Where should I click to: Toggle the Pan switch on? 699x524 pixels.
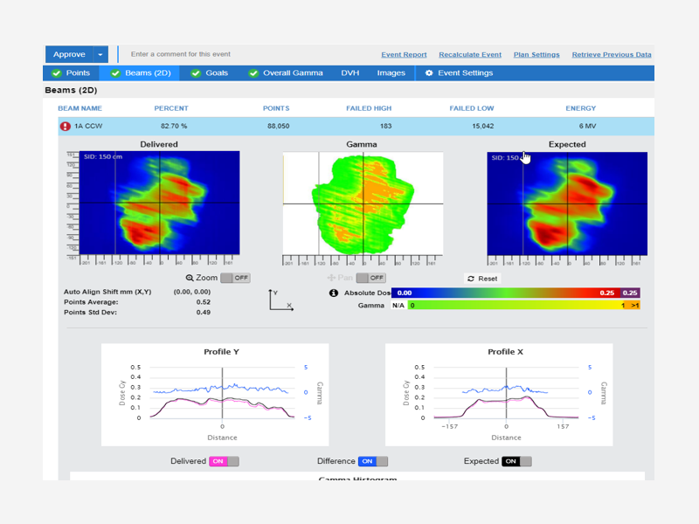click(x=370, y=278)
